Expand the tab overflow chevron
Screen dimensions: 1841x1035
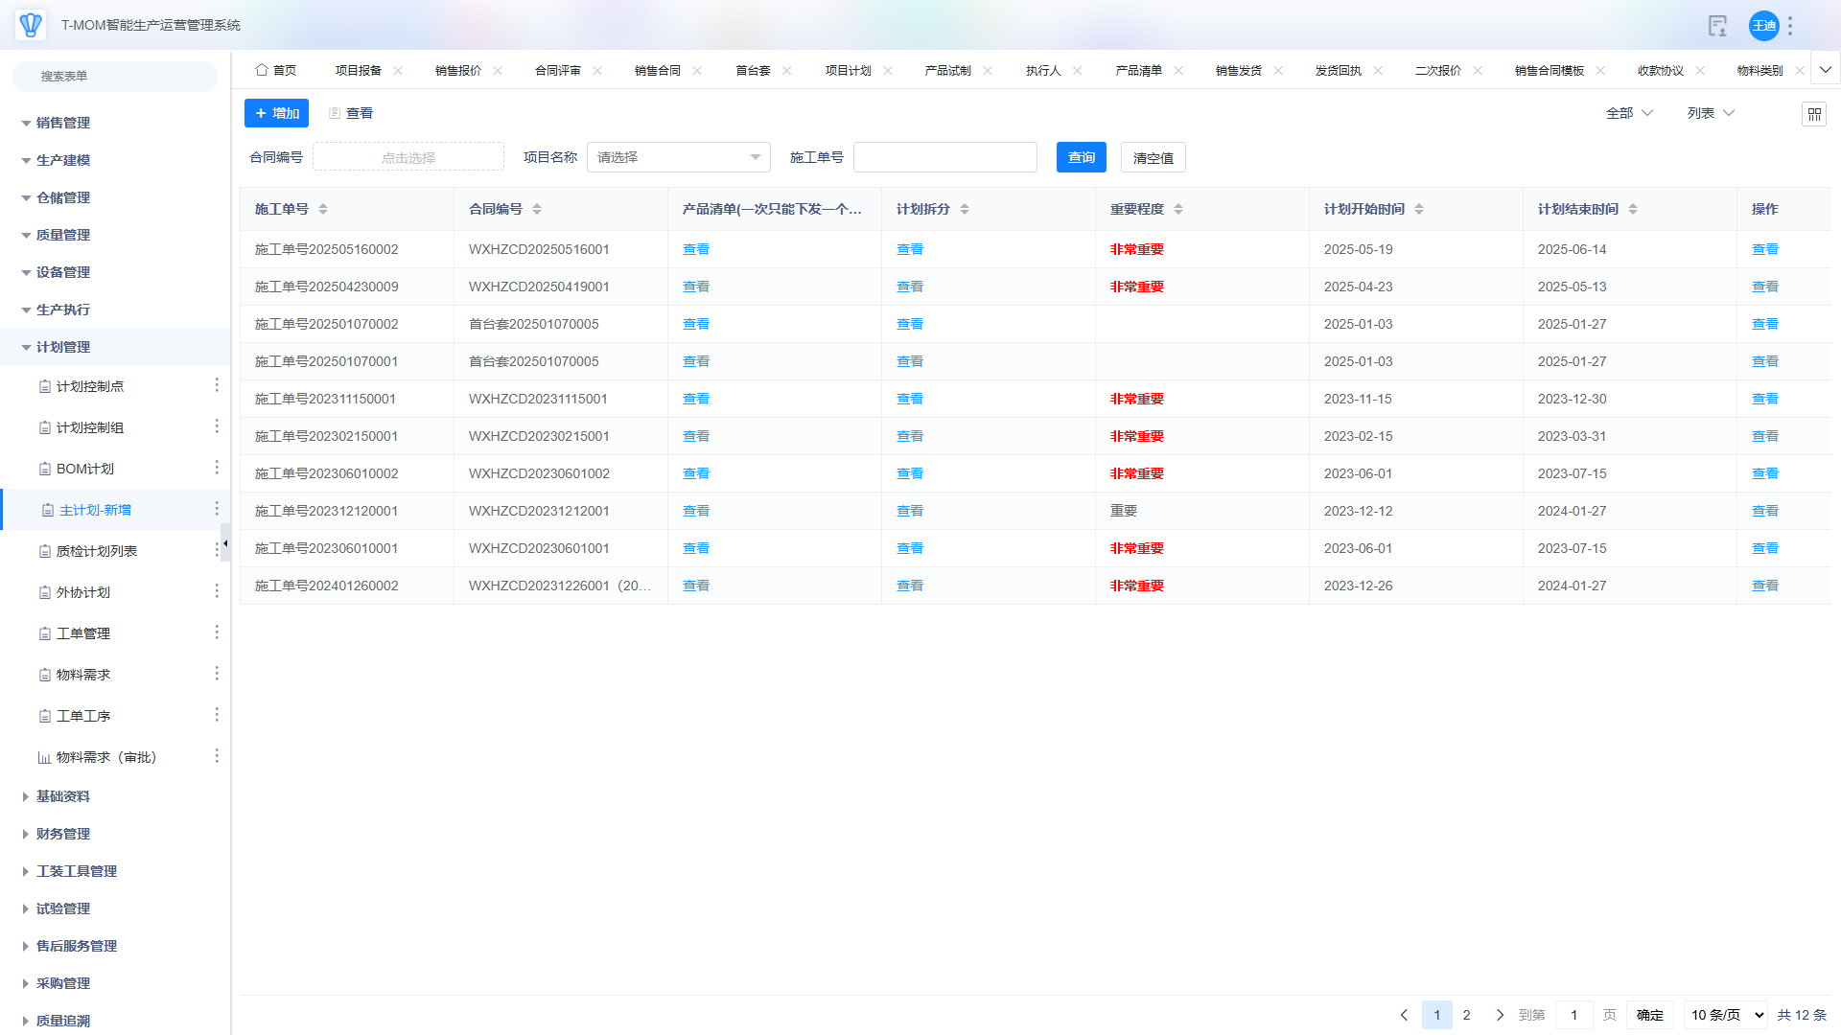[1826, 70]
